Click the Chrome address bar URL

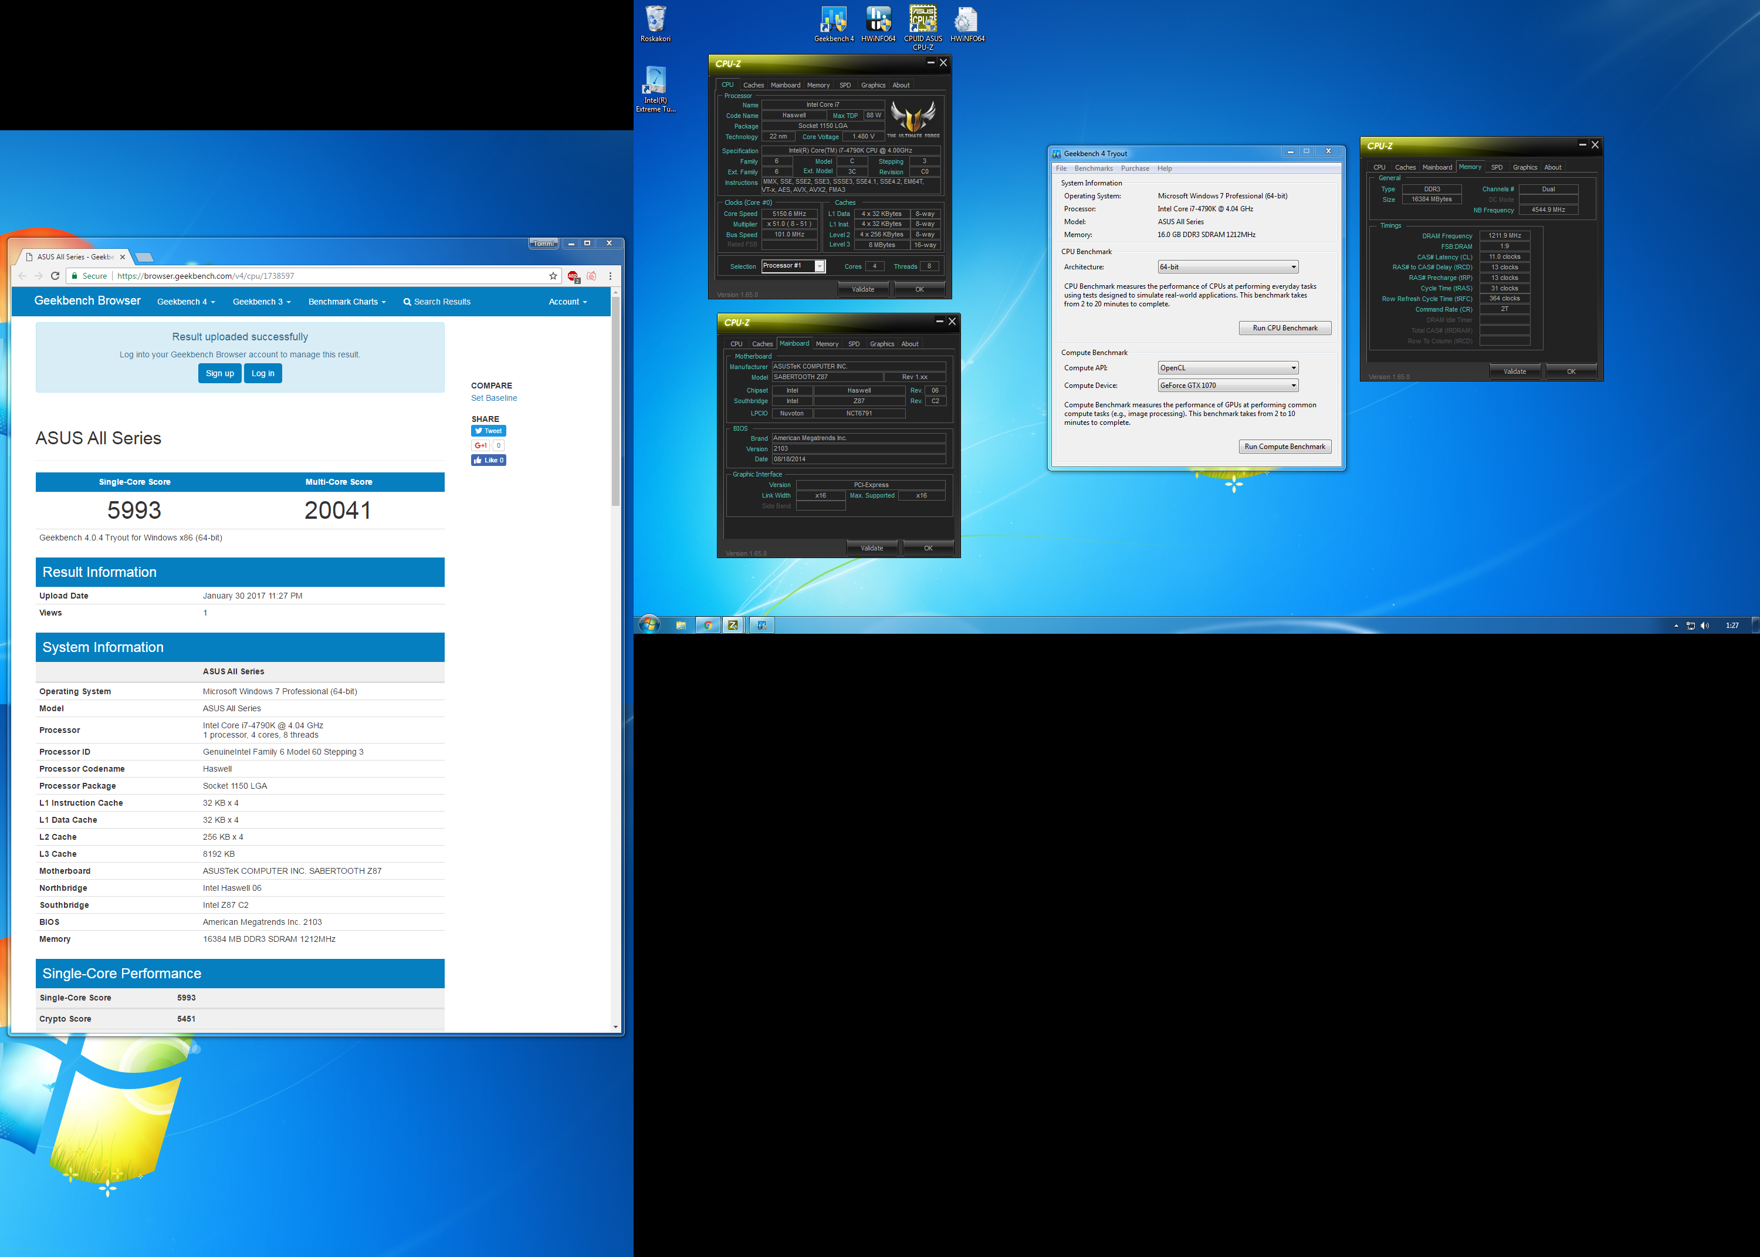click(205, 276)
